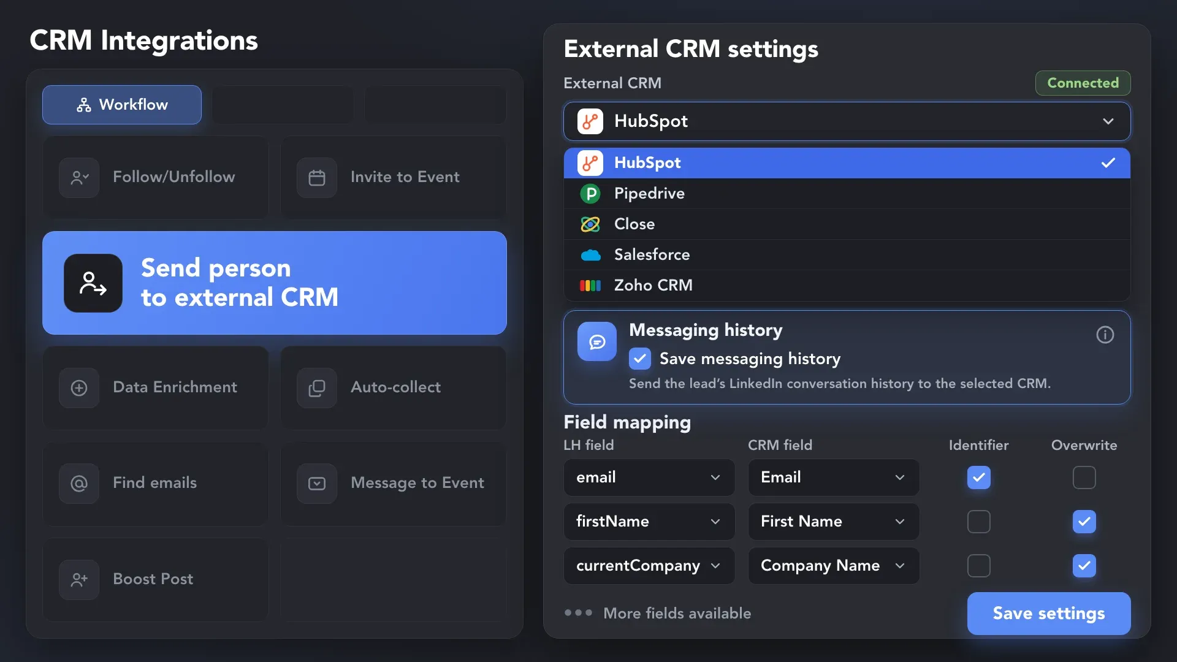1177x662 pixels.
Task: Open the firstName LH field dropdown
Action: coord(649,522)
